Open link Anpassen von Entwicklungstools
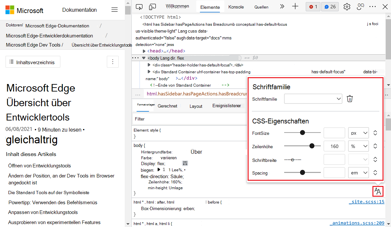Image resolution: width=391 pixels, height=227 pixels. tap(43, 212)
